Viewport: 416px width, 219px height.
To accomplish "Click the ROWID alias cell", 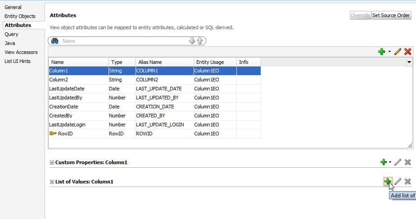I will click(164, 134).
